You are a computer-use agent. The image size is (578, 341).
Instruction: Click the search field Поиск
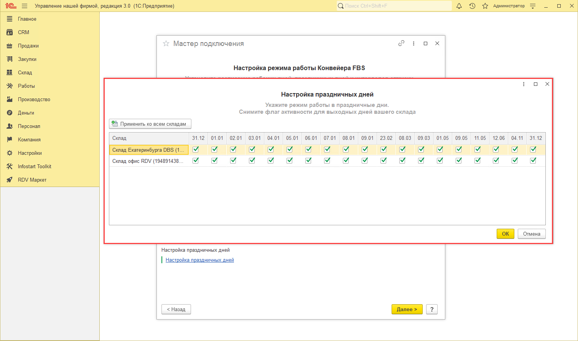tap(395, 6)
